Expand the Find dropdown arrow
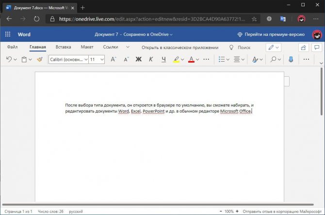 pos(279,60)
